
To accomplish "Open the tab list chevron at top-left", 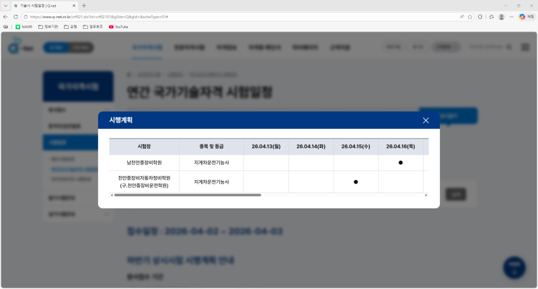I will point(5,6).
